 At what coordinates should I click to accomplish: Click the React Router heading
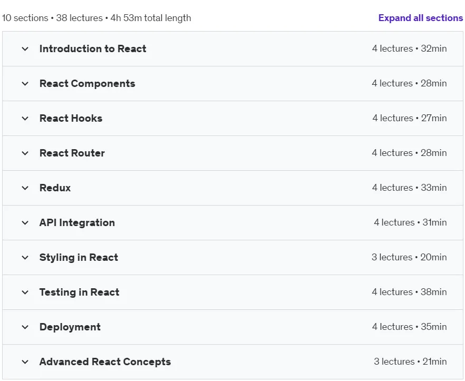click(72, 153)
